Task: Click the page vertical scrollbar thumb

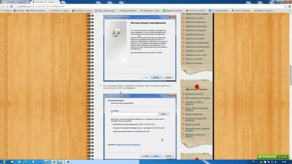Action: (291, 75)
